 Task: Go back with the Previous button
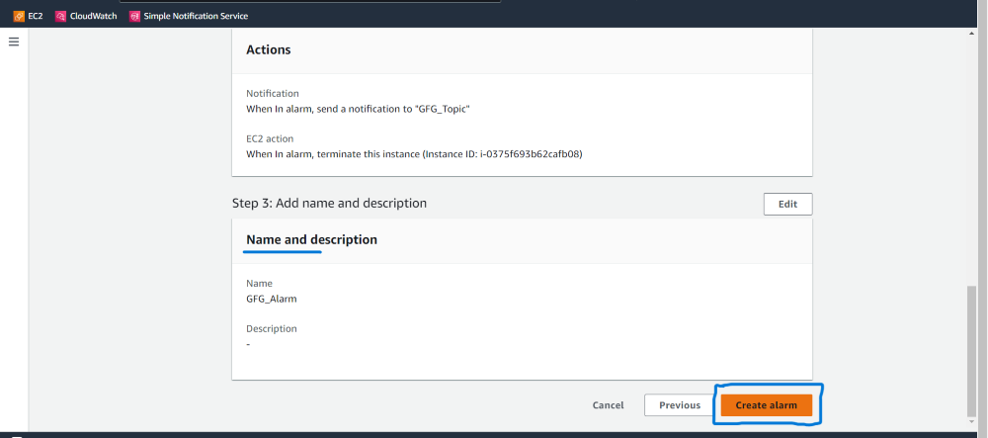tap(680, 405)
